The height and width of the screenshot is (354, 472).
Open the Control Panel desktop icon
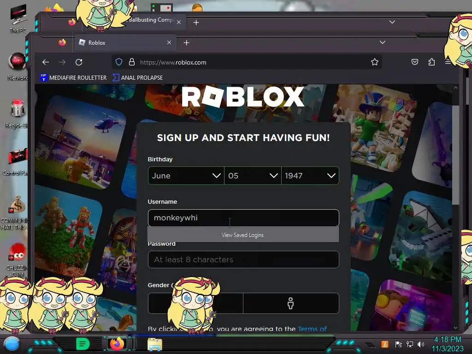17,161
